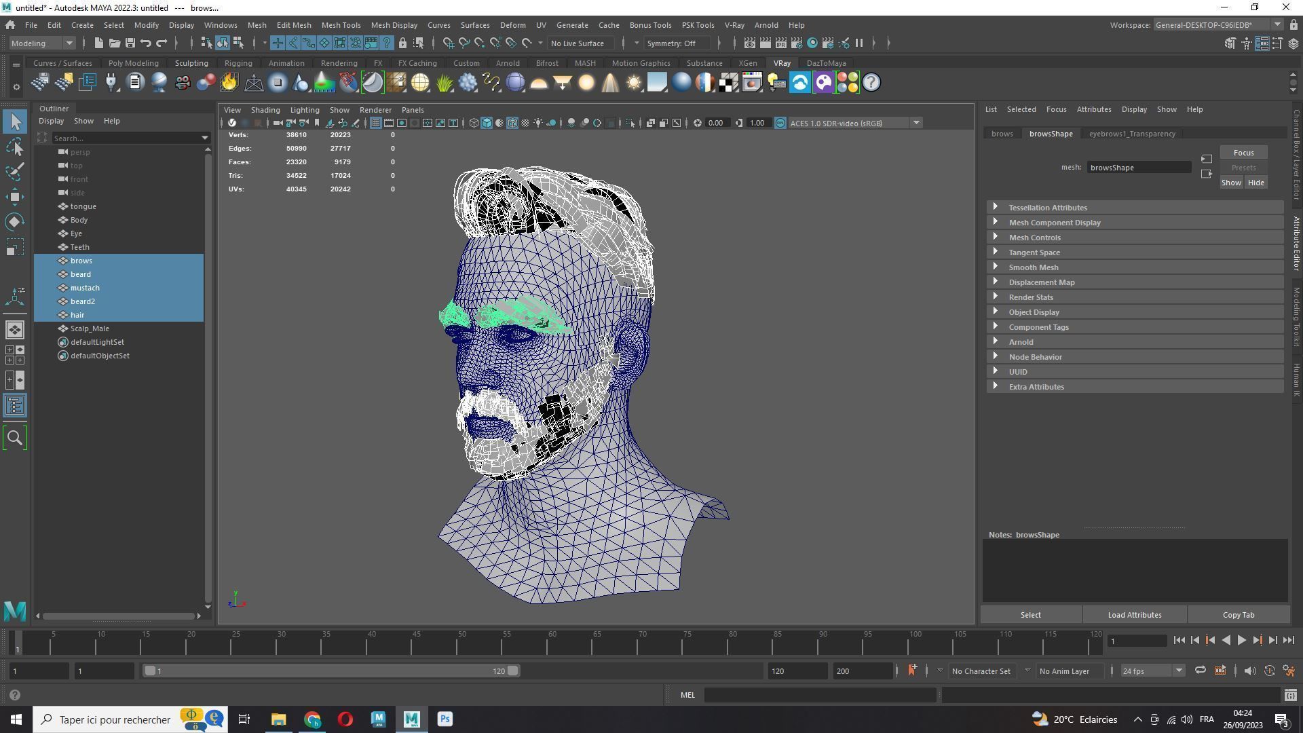Open the Modeling menu set dropdown
Image resolution: width=1303 pixels, height=733 pixels.
pyautogui.click(x=42, y=43)
